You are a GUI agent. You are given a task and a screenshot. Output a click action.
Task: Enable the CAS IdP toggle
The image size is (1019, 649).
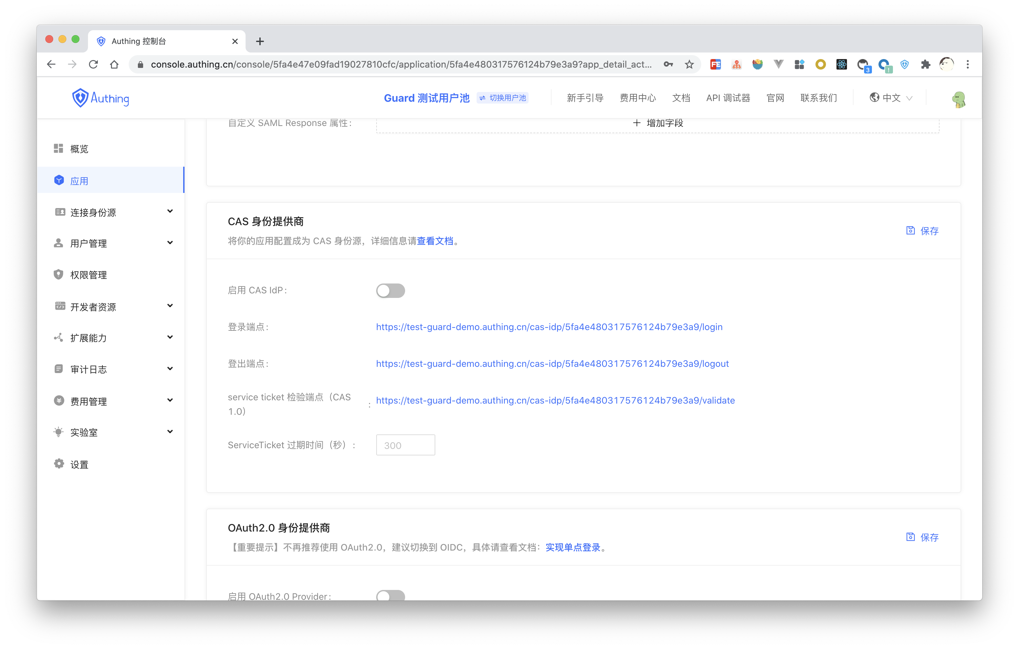coord(390,291)
